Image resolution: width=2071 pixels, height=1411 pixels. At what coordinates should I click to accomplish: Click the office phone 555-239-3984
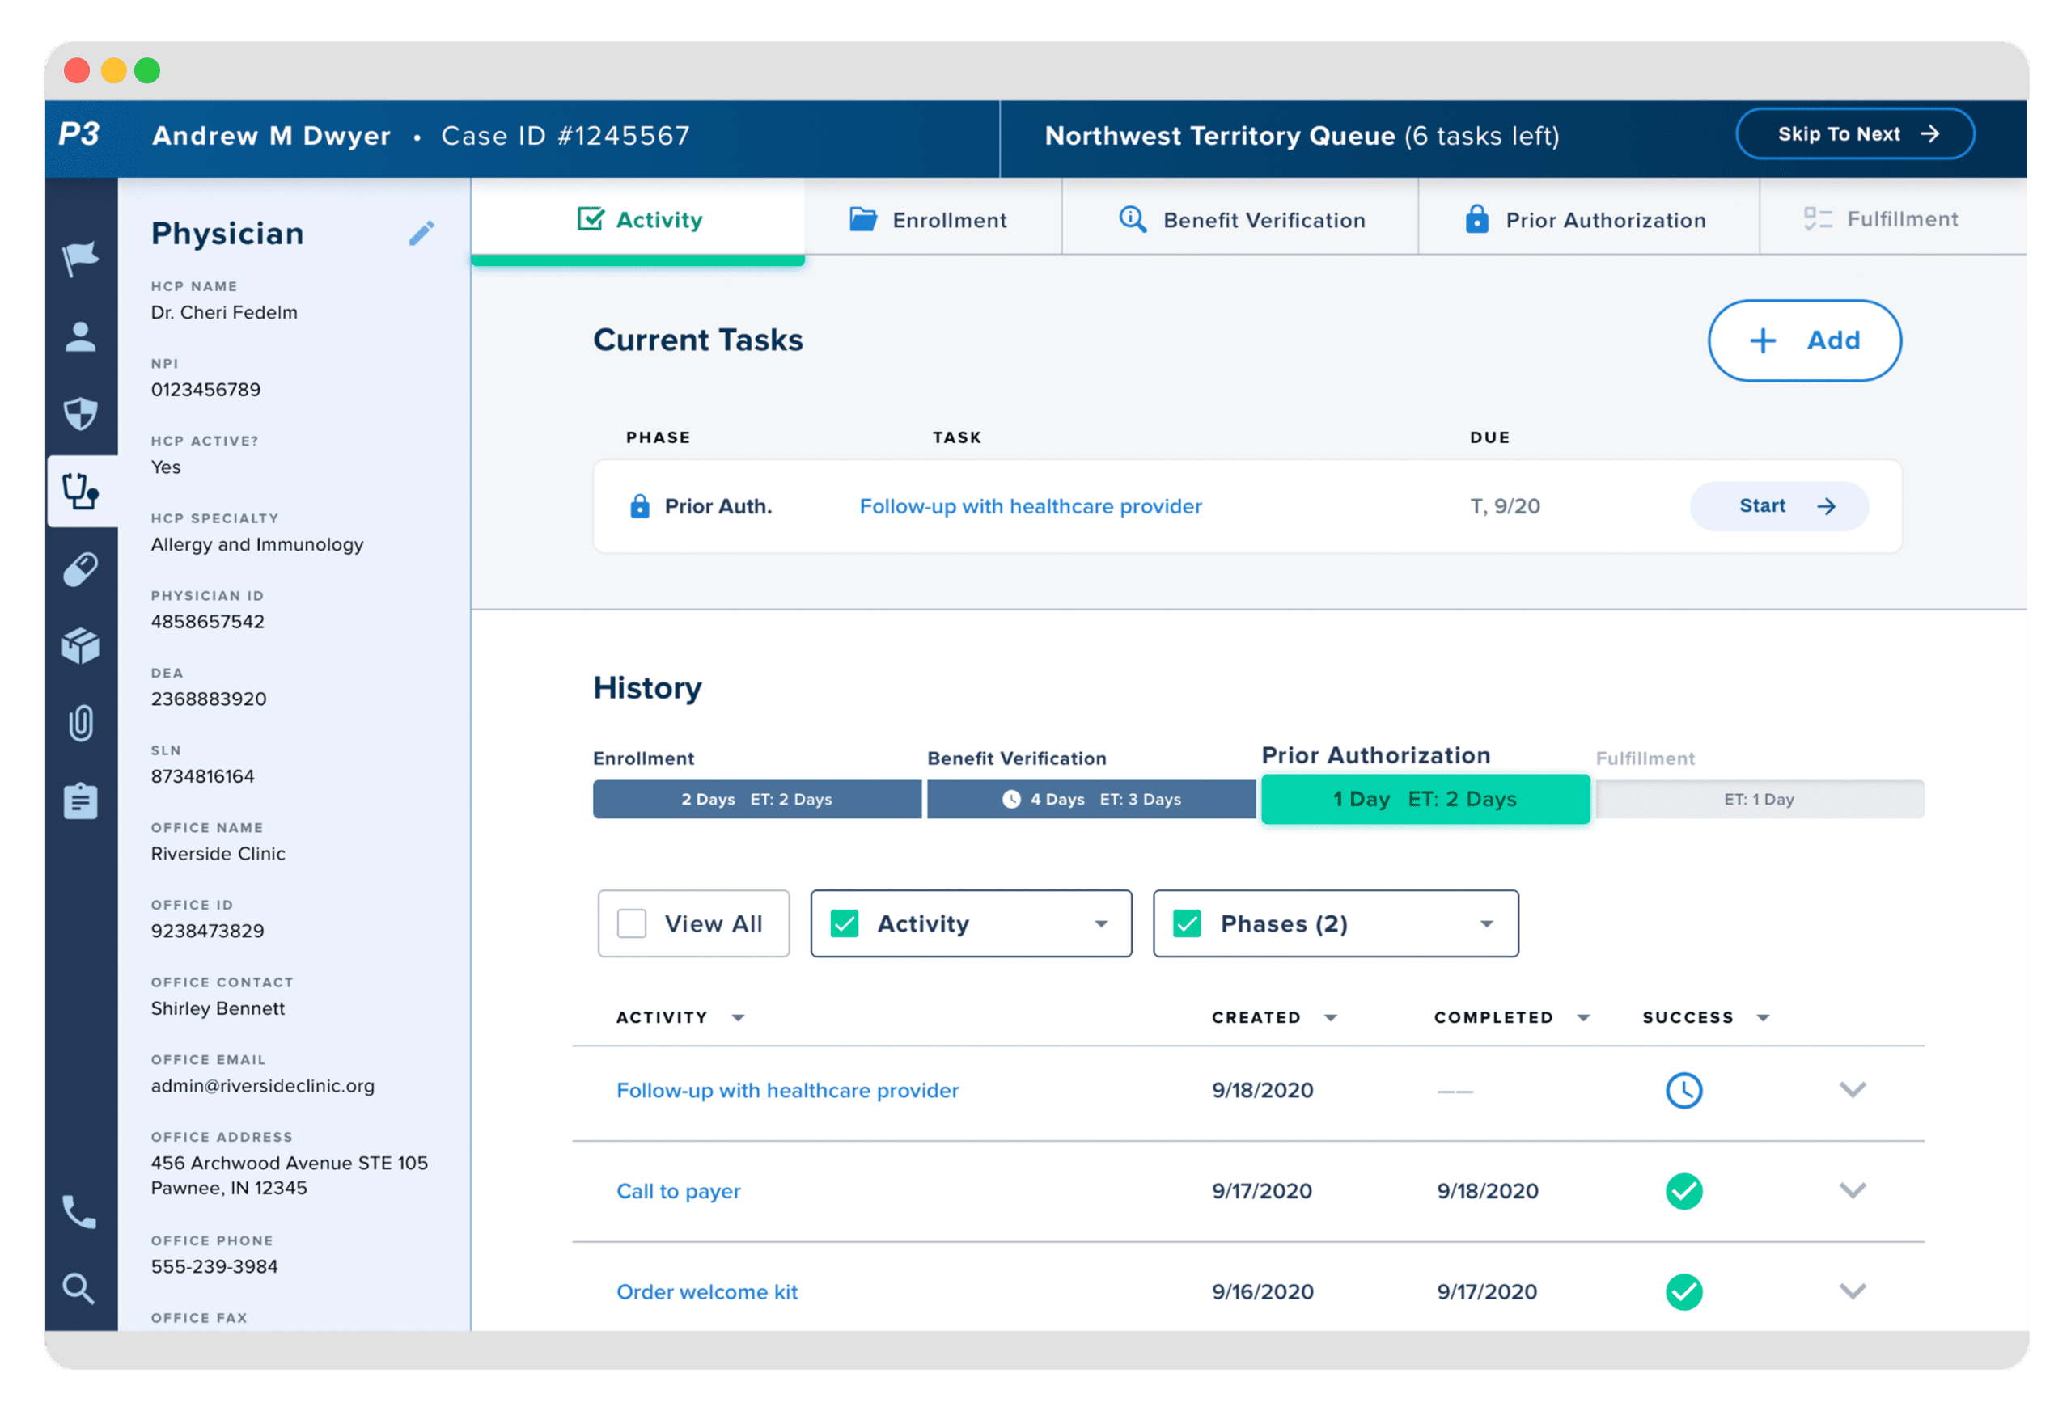point(214,1267)
